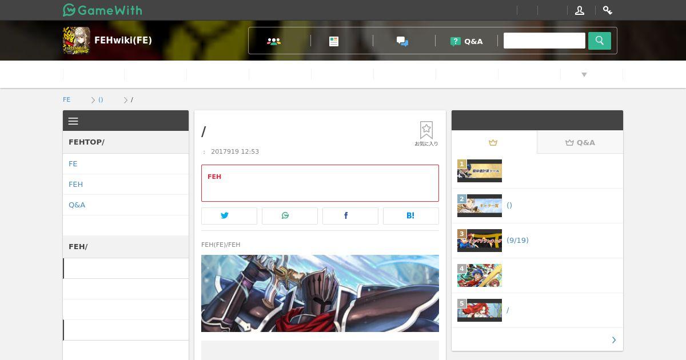Open the news article icon
The width and height of the screenshot is (686, 360).
(334, 41)
